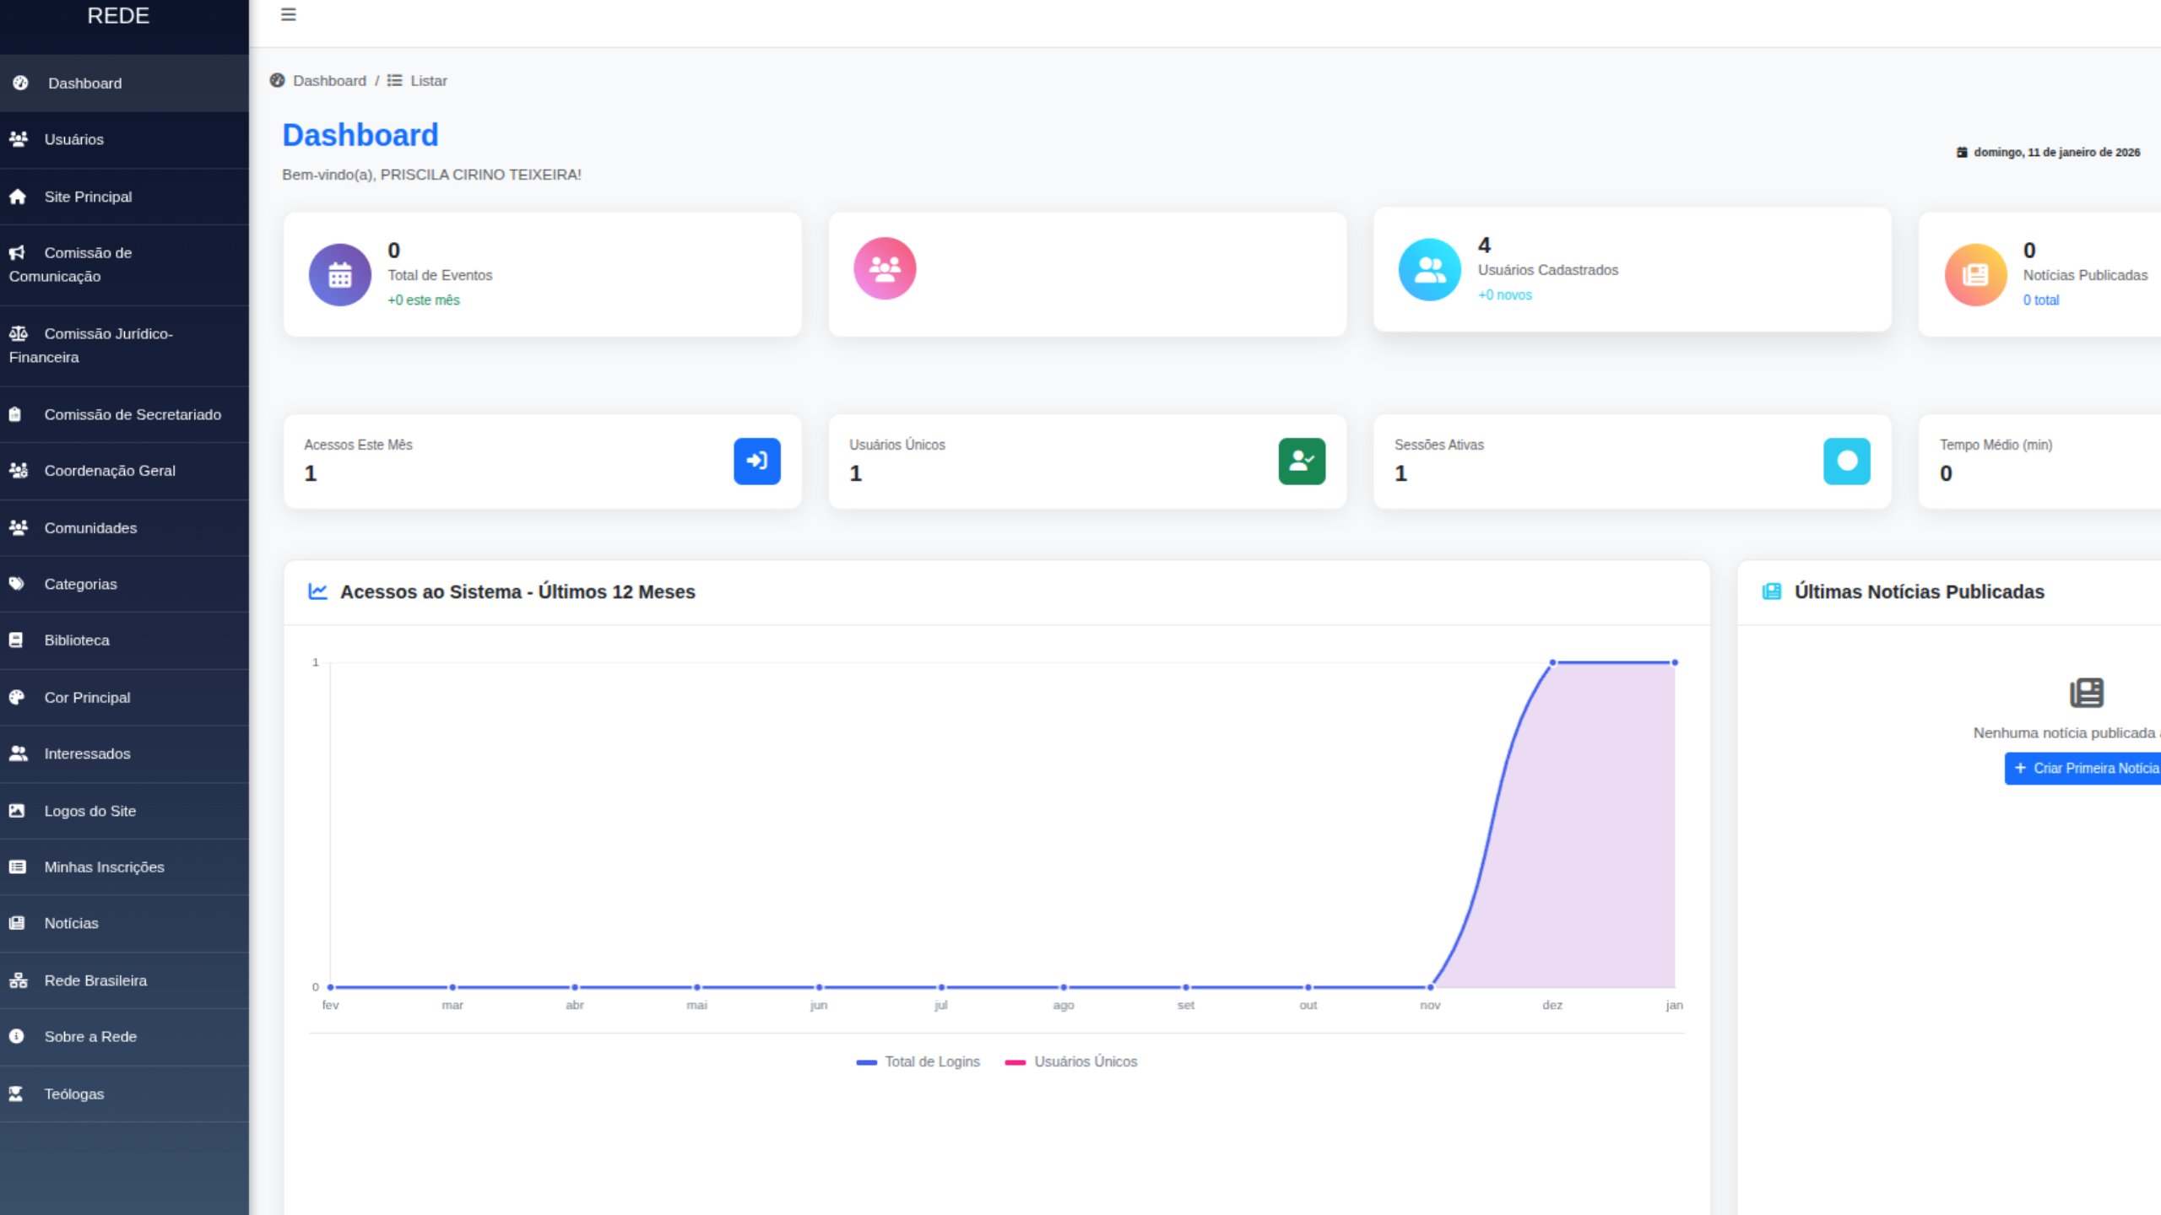This screenshot has width=2161, height=1215.
Task: Select Teólogas in the sidebar
Action: (x=125, y=1094)
